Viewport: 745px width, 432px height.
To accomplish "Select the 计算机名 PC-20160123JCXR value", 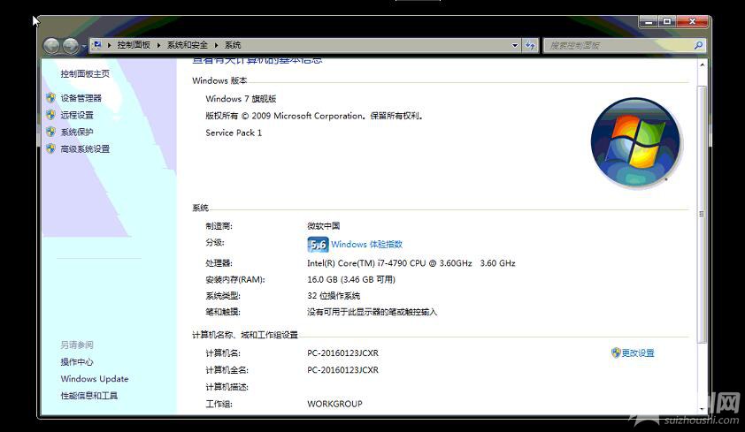I will coord(343,353).
